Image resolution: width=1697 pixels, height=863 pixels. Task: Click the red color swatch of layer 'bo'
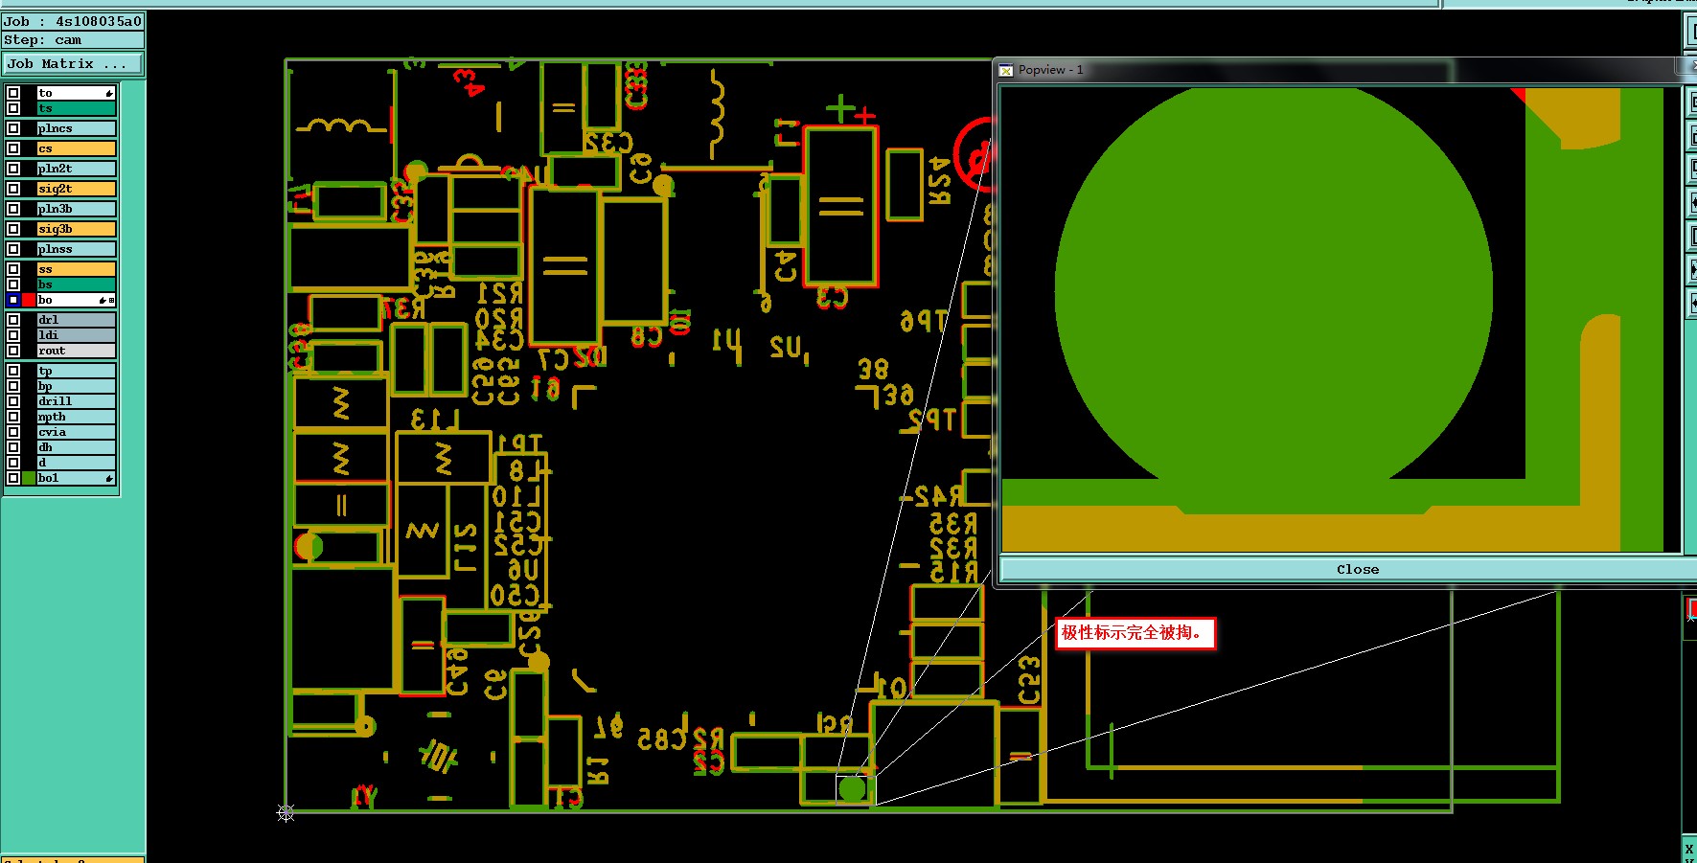pos(29,300)
